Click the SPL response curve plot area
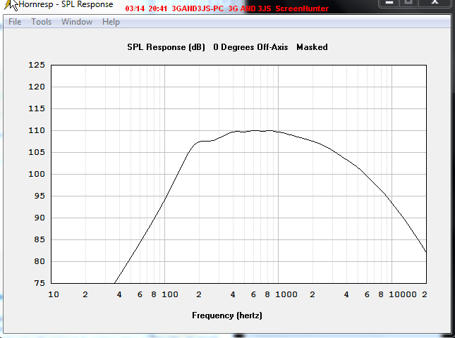 (x=238, y=174)
